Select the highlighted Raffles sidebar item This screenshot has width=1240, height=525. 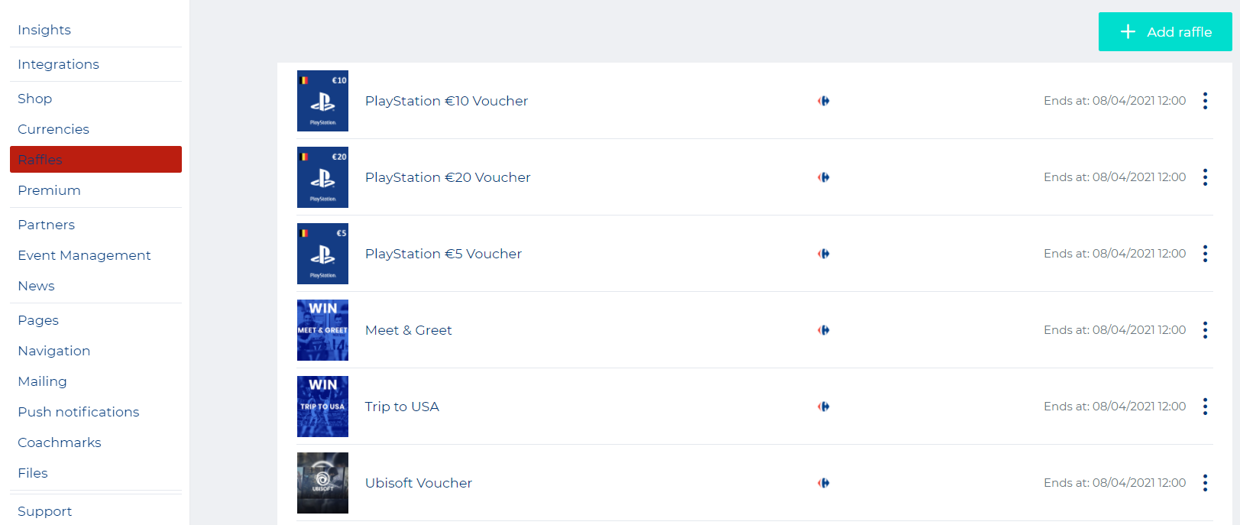(96, 160)
